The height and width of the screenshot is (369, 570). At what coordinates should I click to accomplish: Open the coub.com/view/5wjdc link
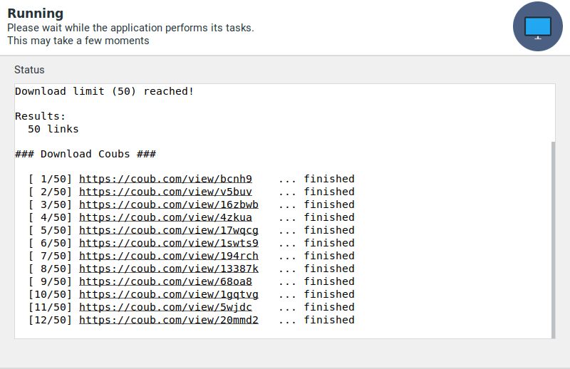(x=165, y=307)
